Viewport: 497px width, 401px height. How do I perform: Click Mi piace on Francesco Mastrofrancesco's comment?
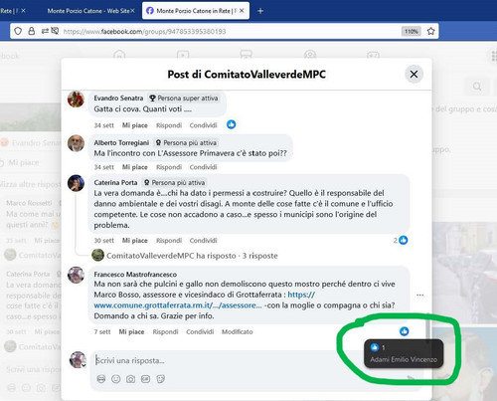click(131, 331)
